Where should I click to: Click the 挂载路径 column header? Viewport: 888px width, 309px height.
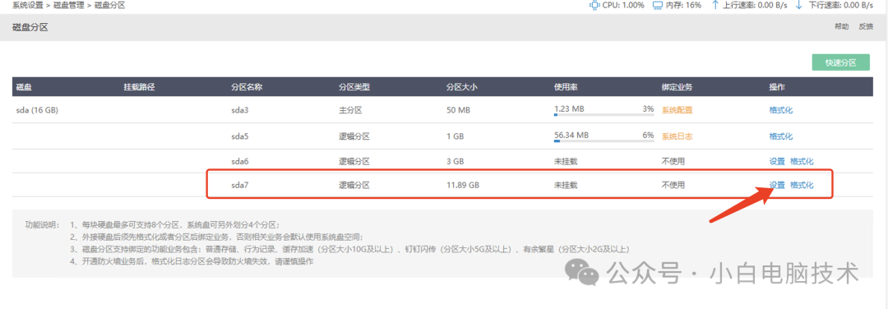(x=139, y=87)
